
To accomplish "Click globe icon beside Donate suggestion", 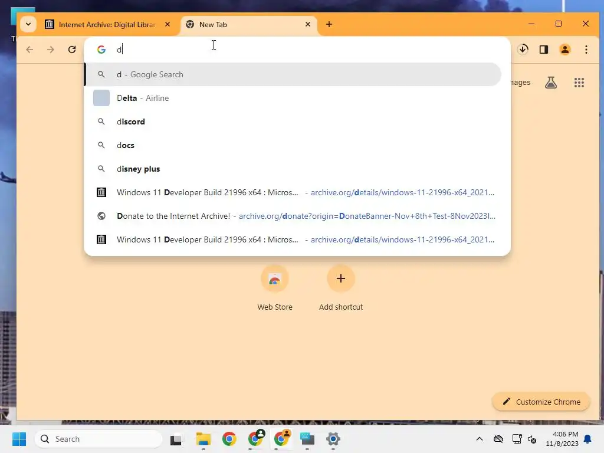I will (x=101, y=216).
